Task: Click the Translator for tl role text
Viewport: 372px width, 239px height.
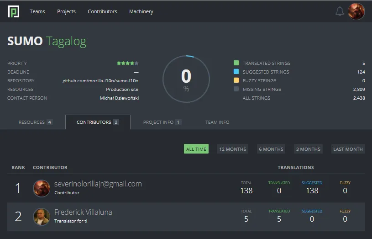Action: (x=71, y=221)
